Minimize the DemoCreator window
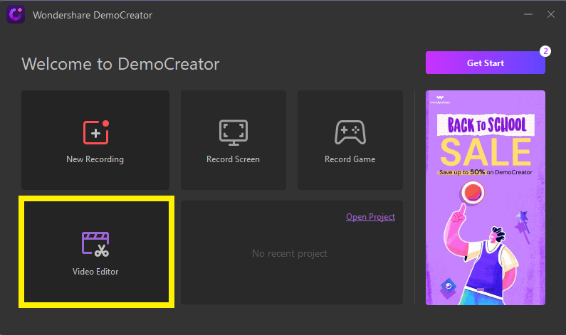 tap(528, 14)
